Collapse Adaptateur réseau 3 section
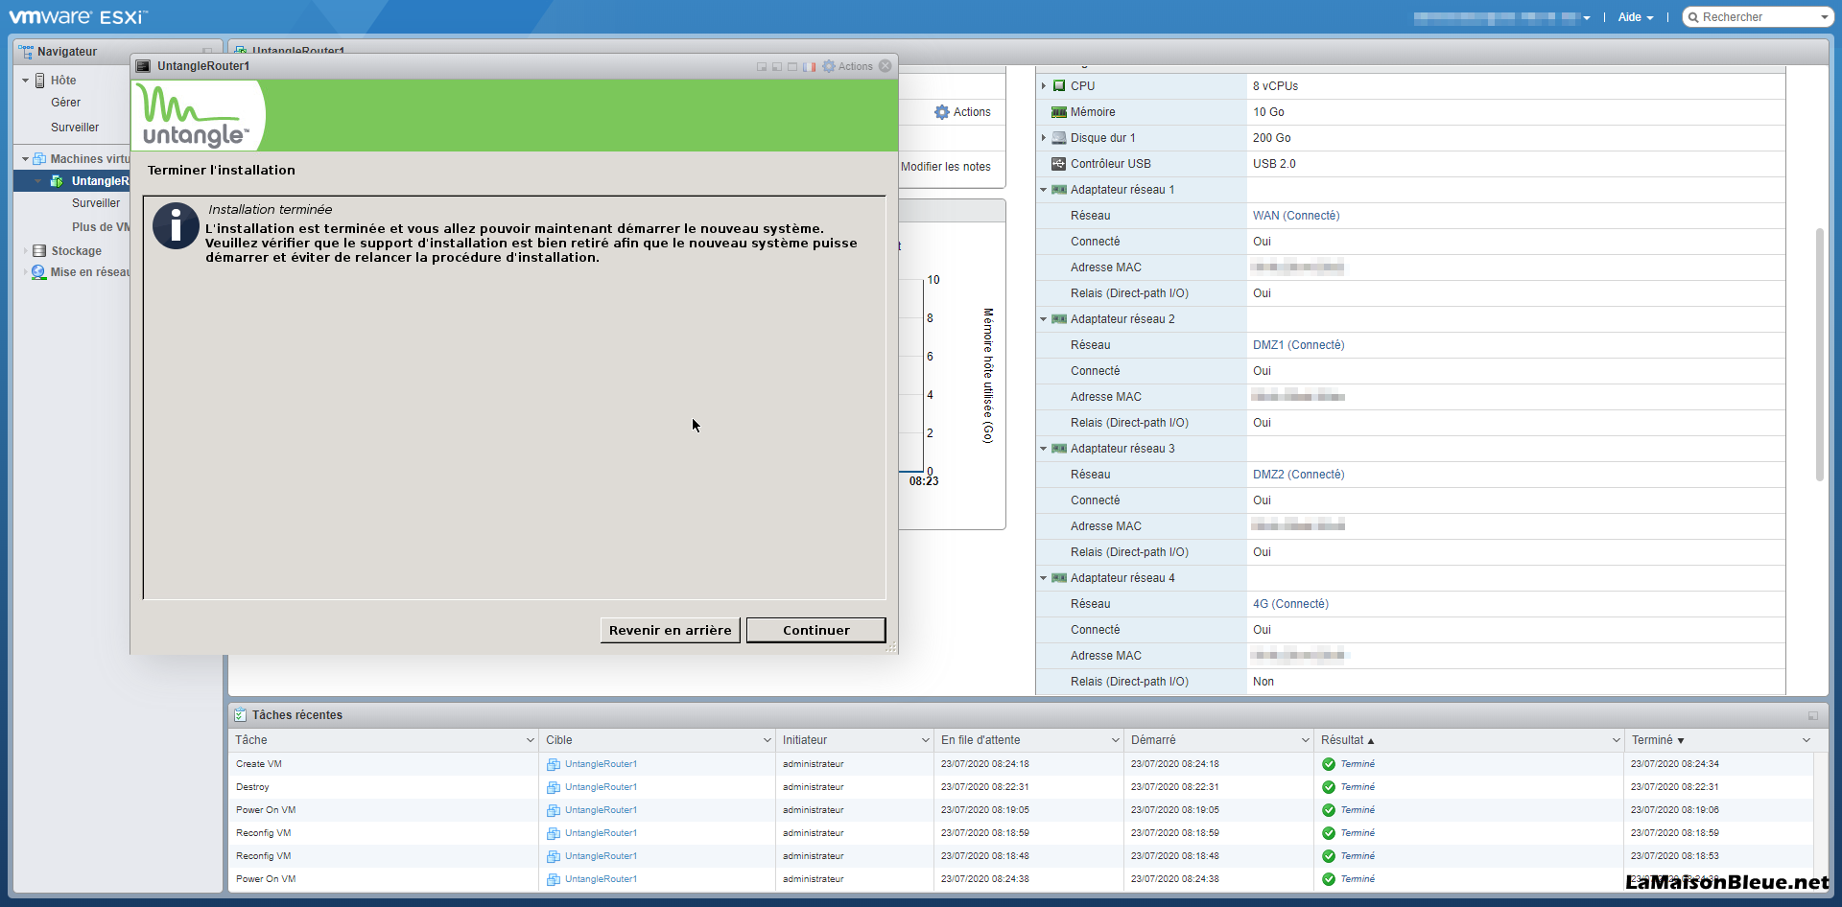 [x=1044, y=449]
